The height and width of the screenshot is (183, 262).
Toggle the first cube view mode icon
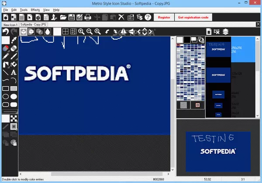[24, 31]
